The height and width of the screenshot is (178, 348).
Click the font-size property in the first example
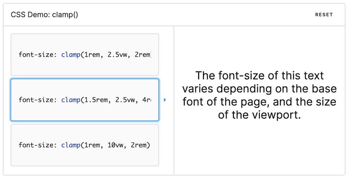pyautogui.click(x=36, y=55)
